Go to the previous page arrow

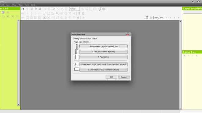coord(170,18)
